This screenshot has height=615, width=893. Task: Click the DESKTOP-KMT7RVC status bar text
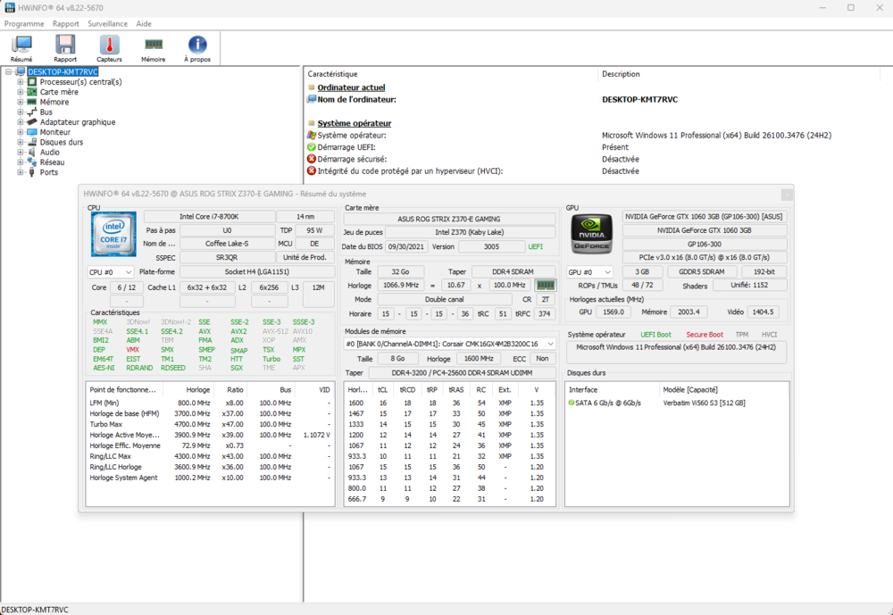point(35,610)
